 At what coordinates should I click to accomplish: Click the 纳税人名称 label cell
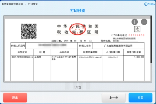[85, 46]
